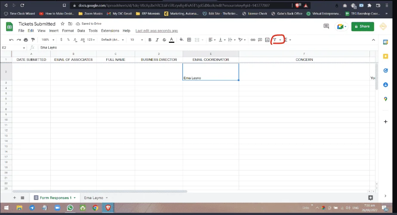Edit the Tickets Submitted title

pos(37,24)
